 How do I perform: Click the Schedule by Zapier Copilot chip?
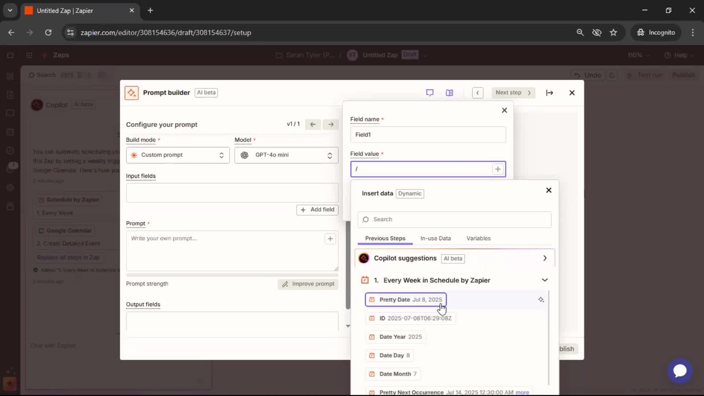[x=69, y=200]
